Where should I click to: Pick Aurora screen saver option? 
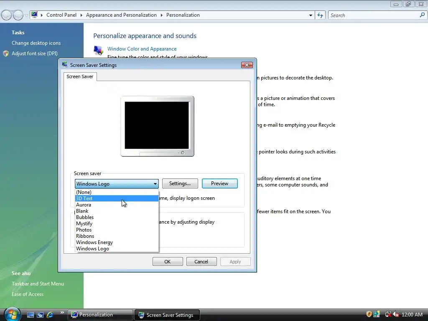pyautogui.click(x=117, y=205)
